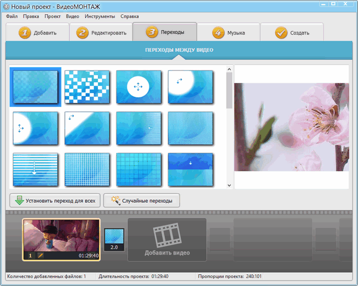Go to the Музыка tab

[x=228, y=32]
